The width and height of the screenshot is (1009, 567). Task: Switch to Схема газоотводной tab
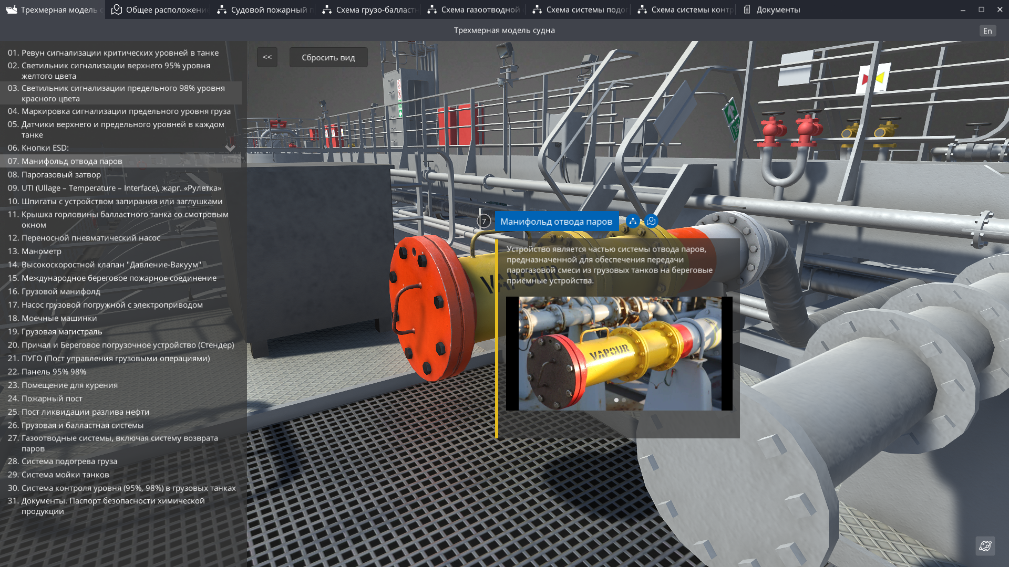[x=473, y=9]
